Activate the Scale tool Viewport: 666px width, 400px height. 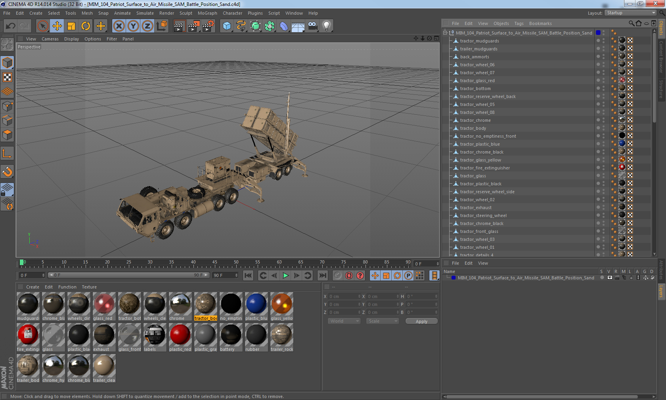pos(71,26)
